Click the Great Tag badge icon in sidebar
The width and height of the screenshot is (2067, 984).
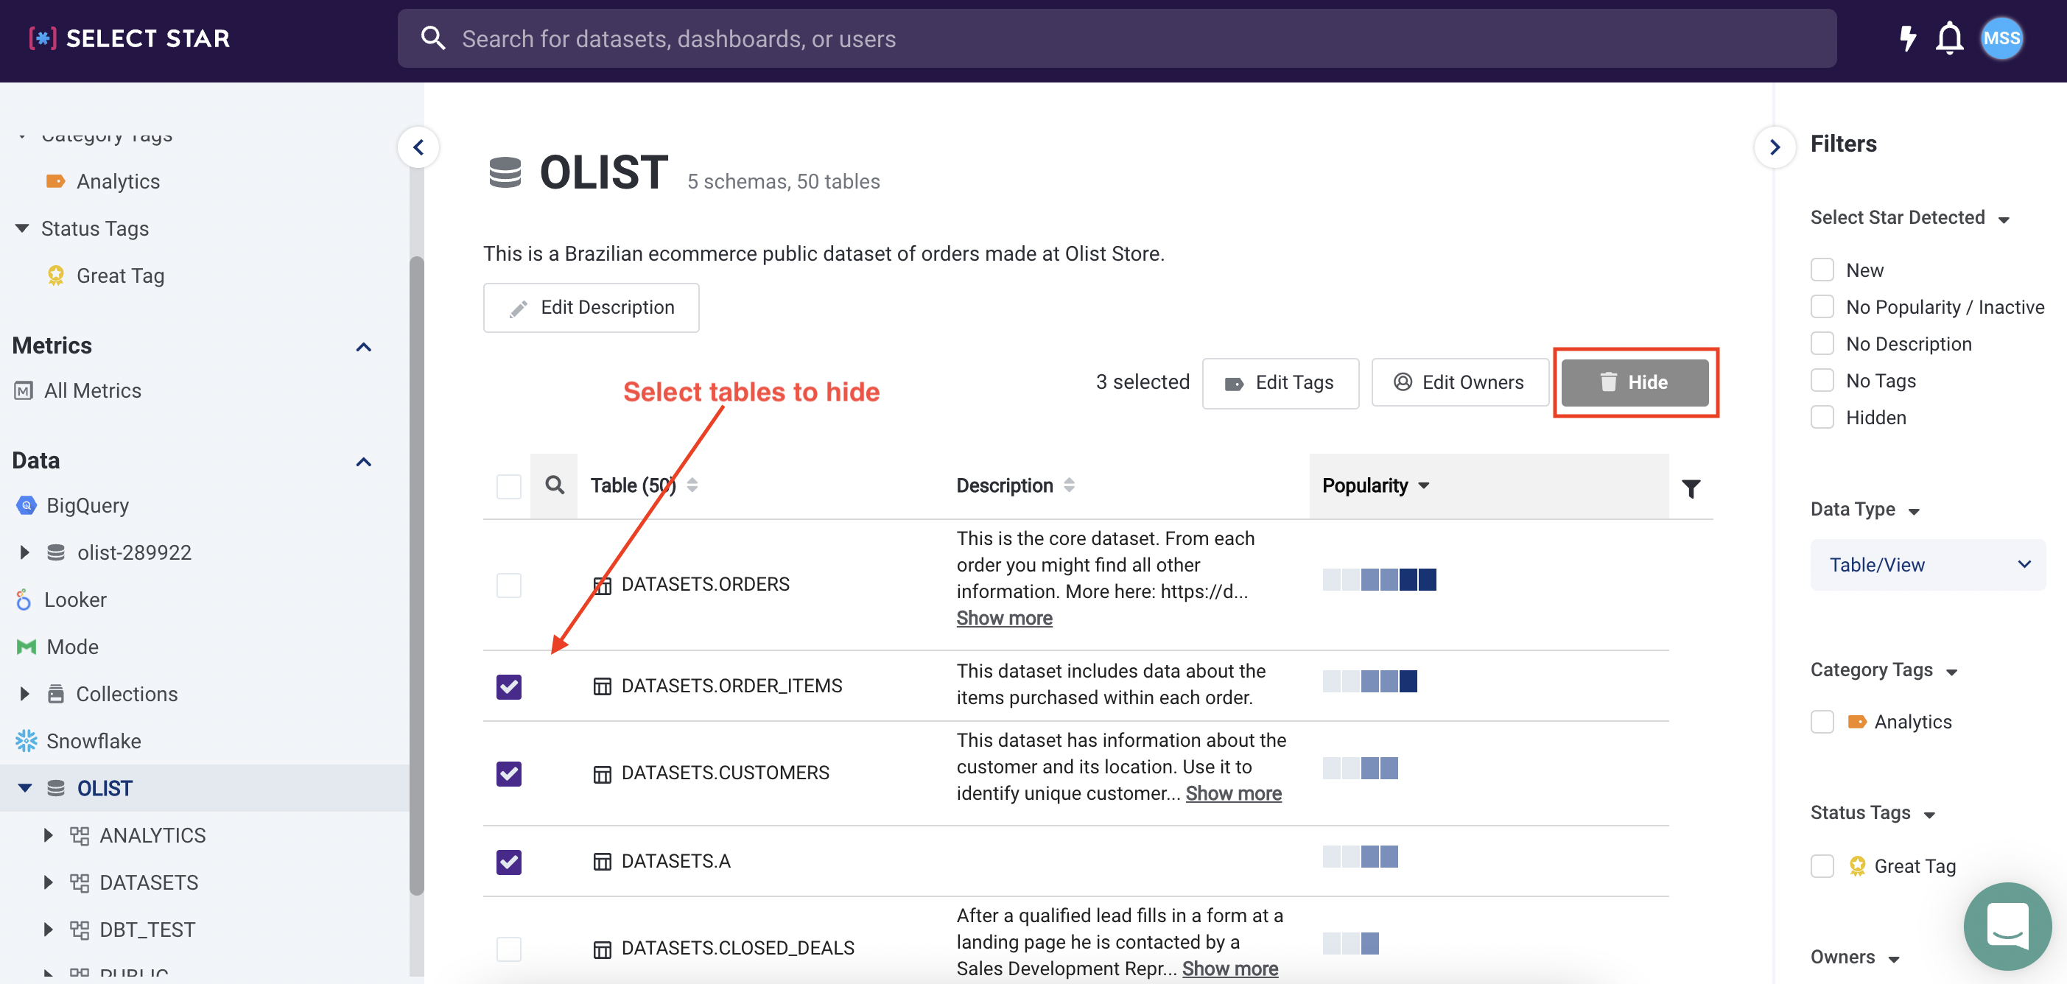tap(55, 275)
